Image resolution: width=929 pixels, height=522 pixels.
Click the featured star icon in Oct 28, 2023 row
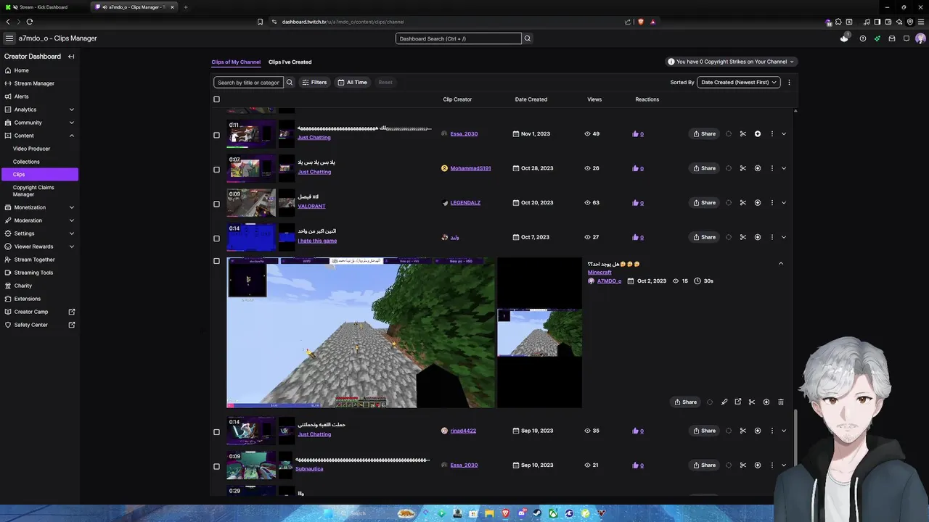(757, 168)
